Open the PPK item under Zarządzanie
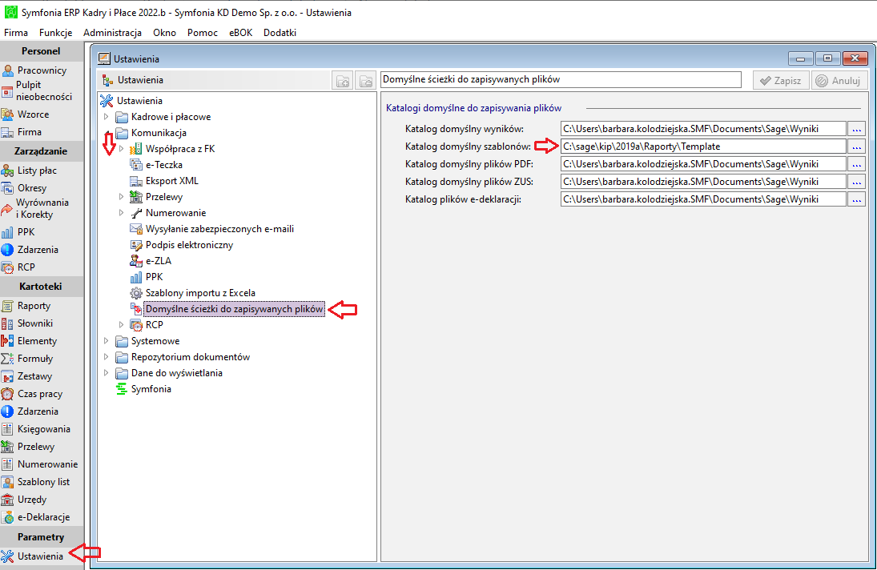Screen dimensions: 877x570 click(26, 232)
